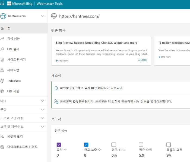Image resolution: width=190 pixels, height=162 pixels.
Task: Click the Microsoft Clarity icon for 마이크로소프트 선명도
Action: coord(2,147)
